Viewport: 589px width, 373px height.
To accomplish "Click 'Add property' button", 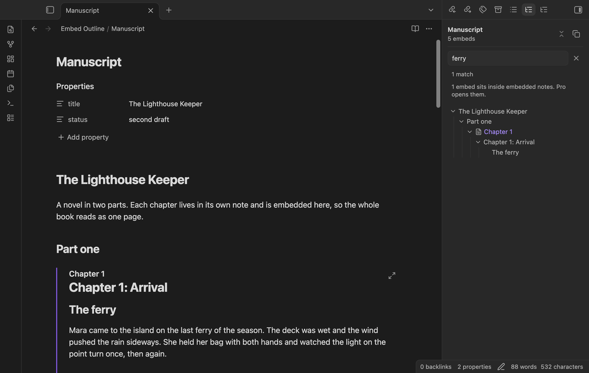I will pos(83,137).
